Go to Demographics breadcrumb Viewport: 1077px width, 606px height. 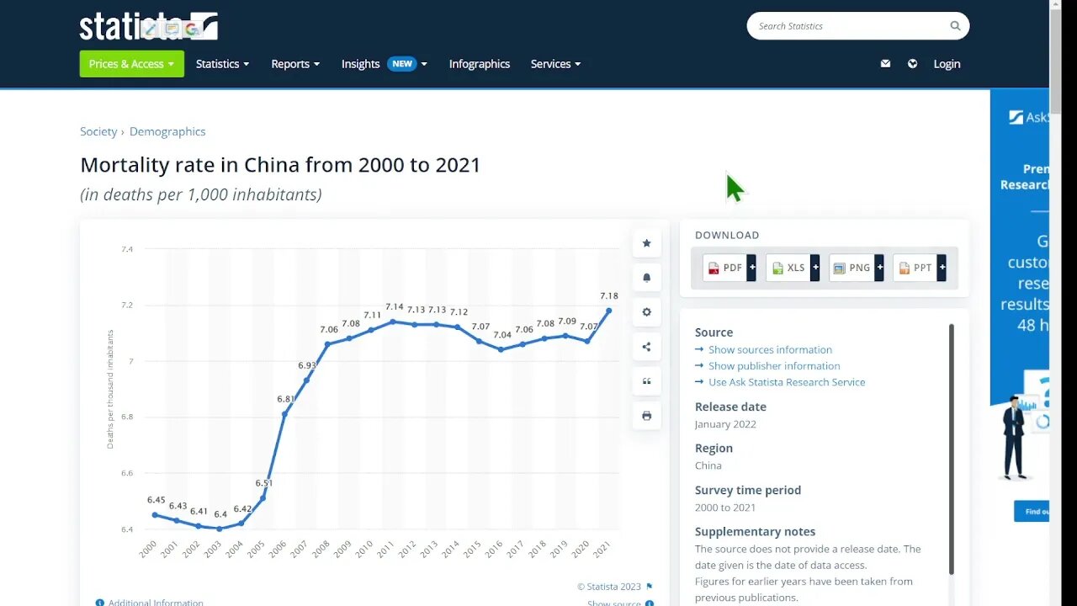(167, 131)
